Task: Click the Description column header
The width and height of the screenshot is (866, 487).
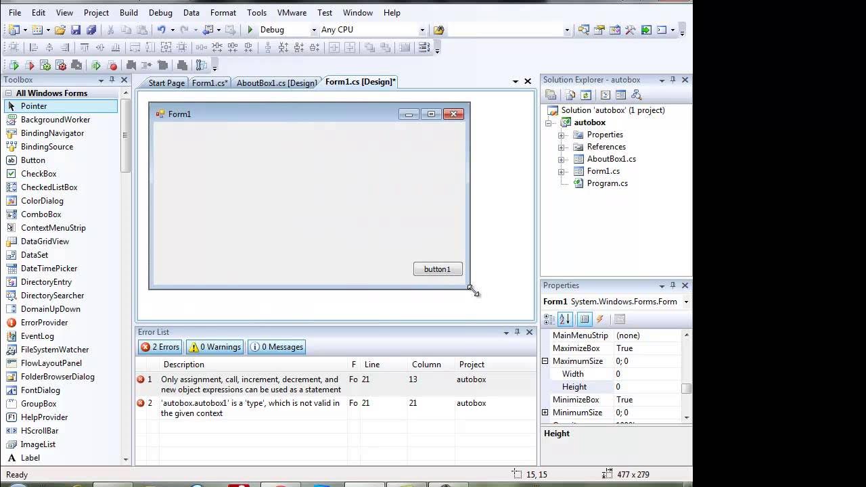Action: pyautogui.click(x=254, y=365)
